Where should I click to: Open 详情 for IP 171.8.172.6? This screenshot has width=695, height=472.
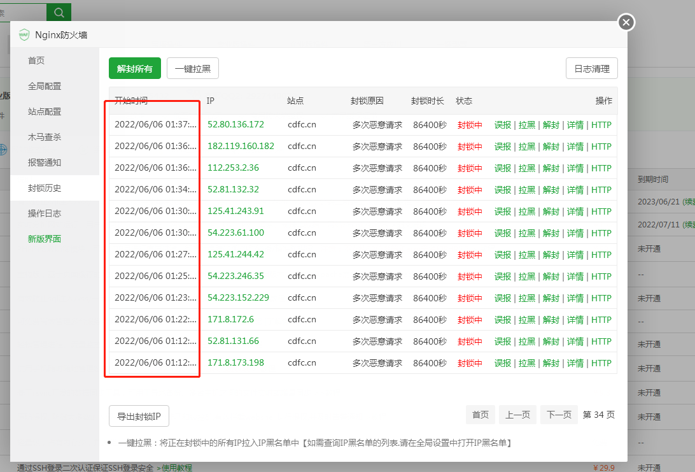575,320
